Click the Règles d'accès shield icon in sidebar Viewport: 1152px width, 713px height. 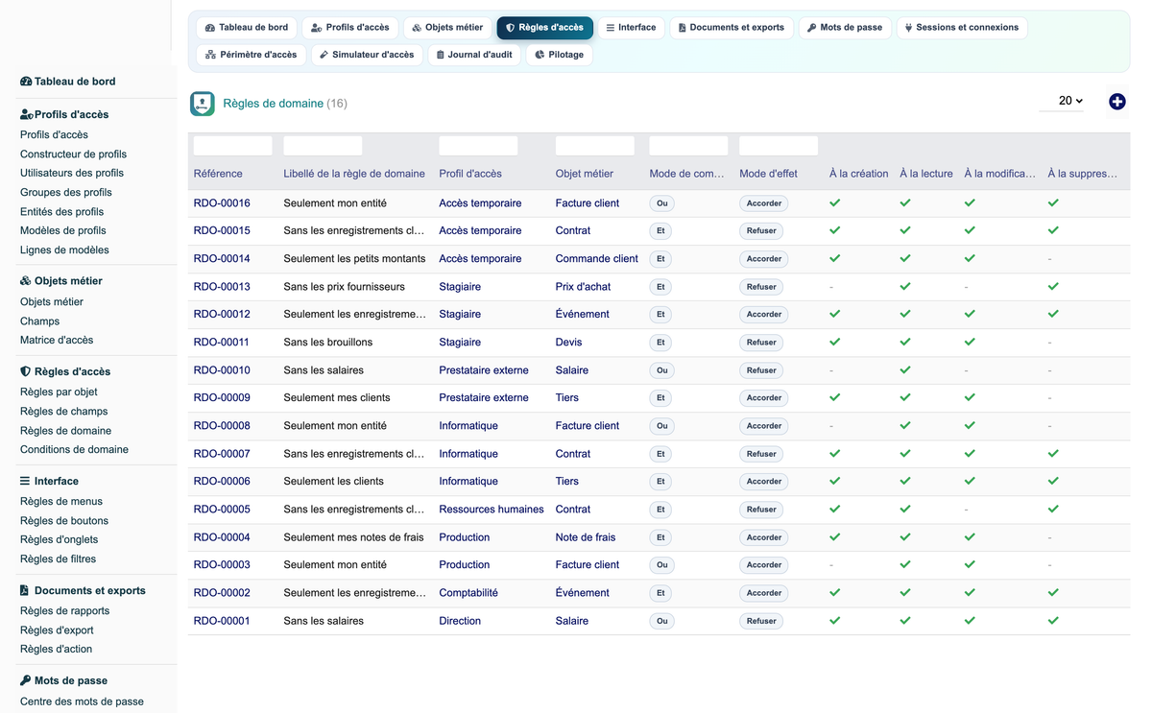point(26,371)
